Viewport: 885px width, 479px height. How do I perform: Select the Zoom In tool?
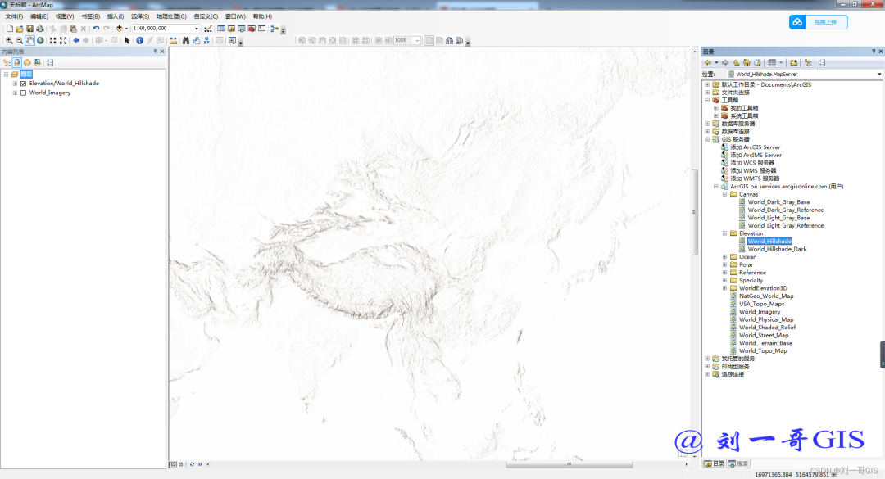click(9, 41)
